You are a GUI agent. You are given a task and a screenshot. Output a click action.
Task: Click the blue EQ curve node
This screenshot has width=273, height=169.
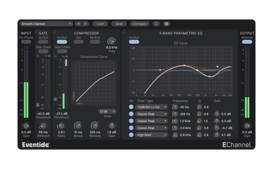pyautogui.click(x=209, y=76)
